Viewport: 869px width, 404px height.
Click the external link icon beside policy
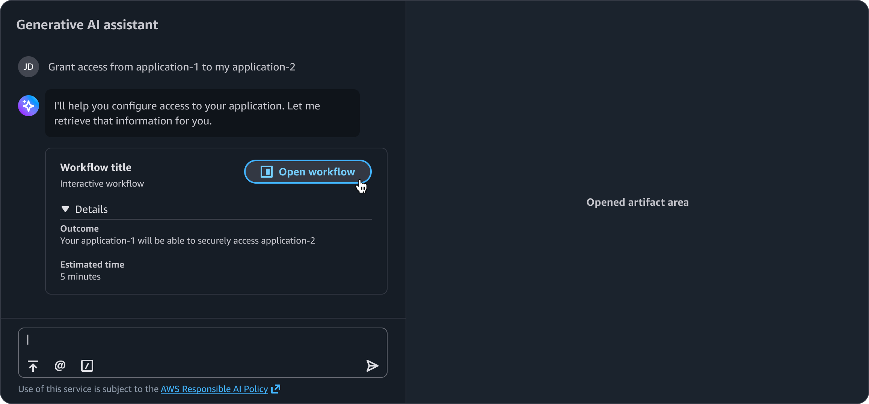click(276, 389)
